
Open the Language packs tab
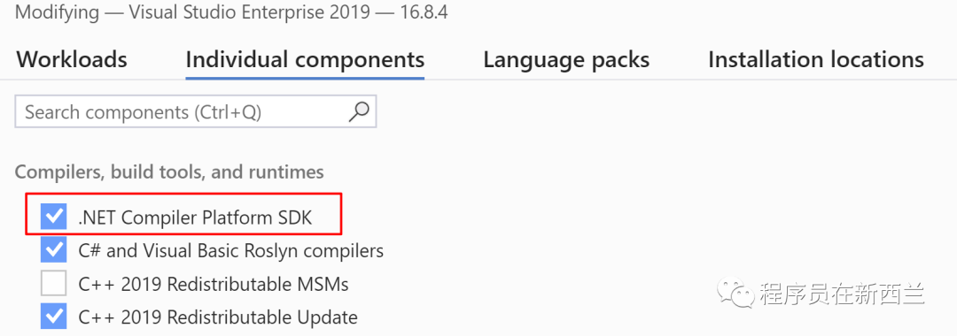pos(565,59)
